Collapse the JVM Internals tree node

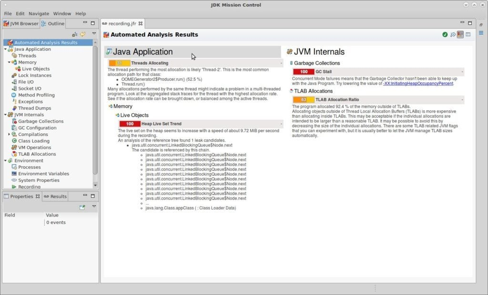(x=5, y=114)
